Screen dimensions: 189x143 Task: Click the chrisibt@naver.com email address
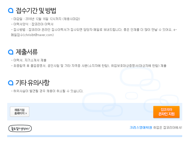(38, 35)
